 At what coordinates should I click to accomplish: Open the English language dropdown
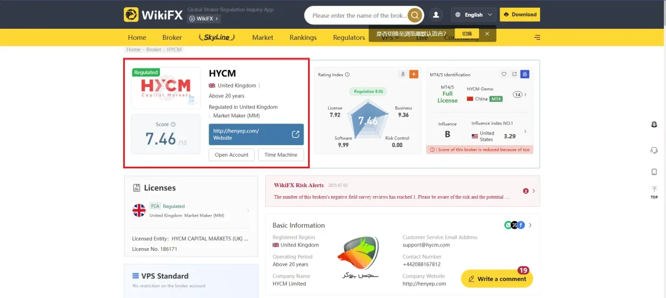pyautogui.click(x=474, y=15)
